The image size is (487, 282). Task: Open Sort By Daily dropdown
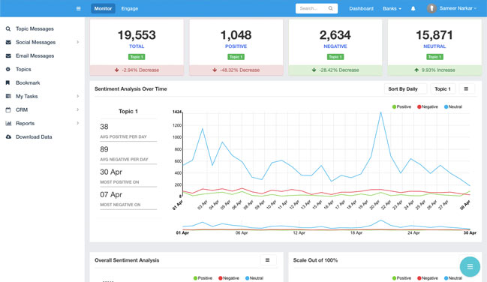pyautogui.click(x=406, y=88)
